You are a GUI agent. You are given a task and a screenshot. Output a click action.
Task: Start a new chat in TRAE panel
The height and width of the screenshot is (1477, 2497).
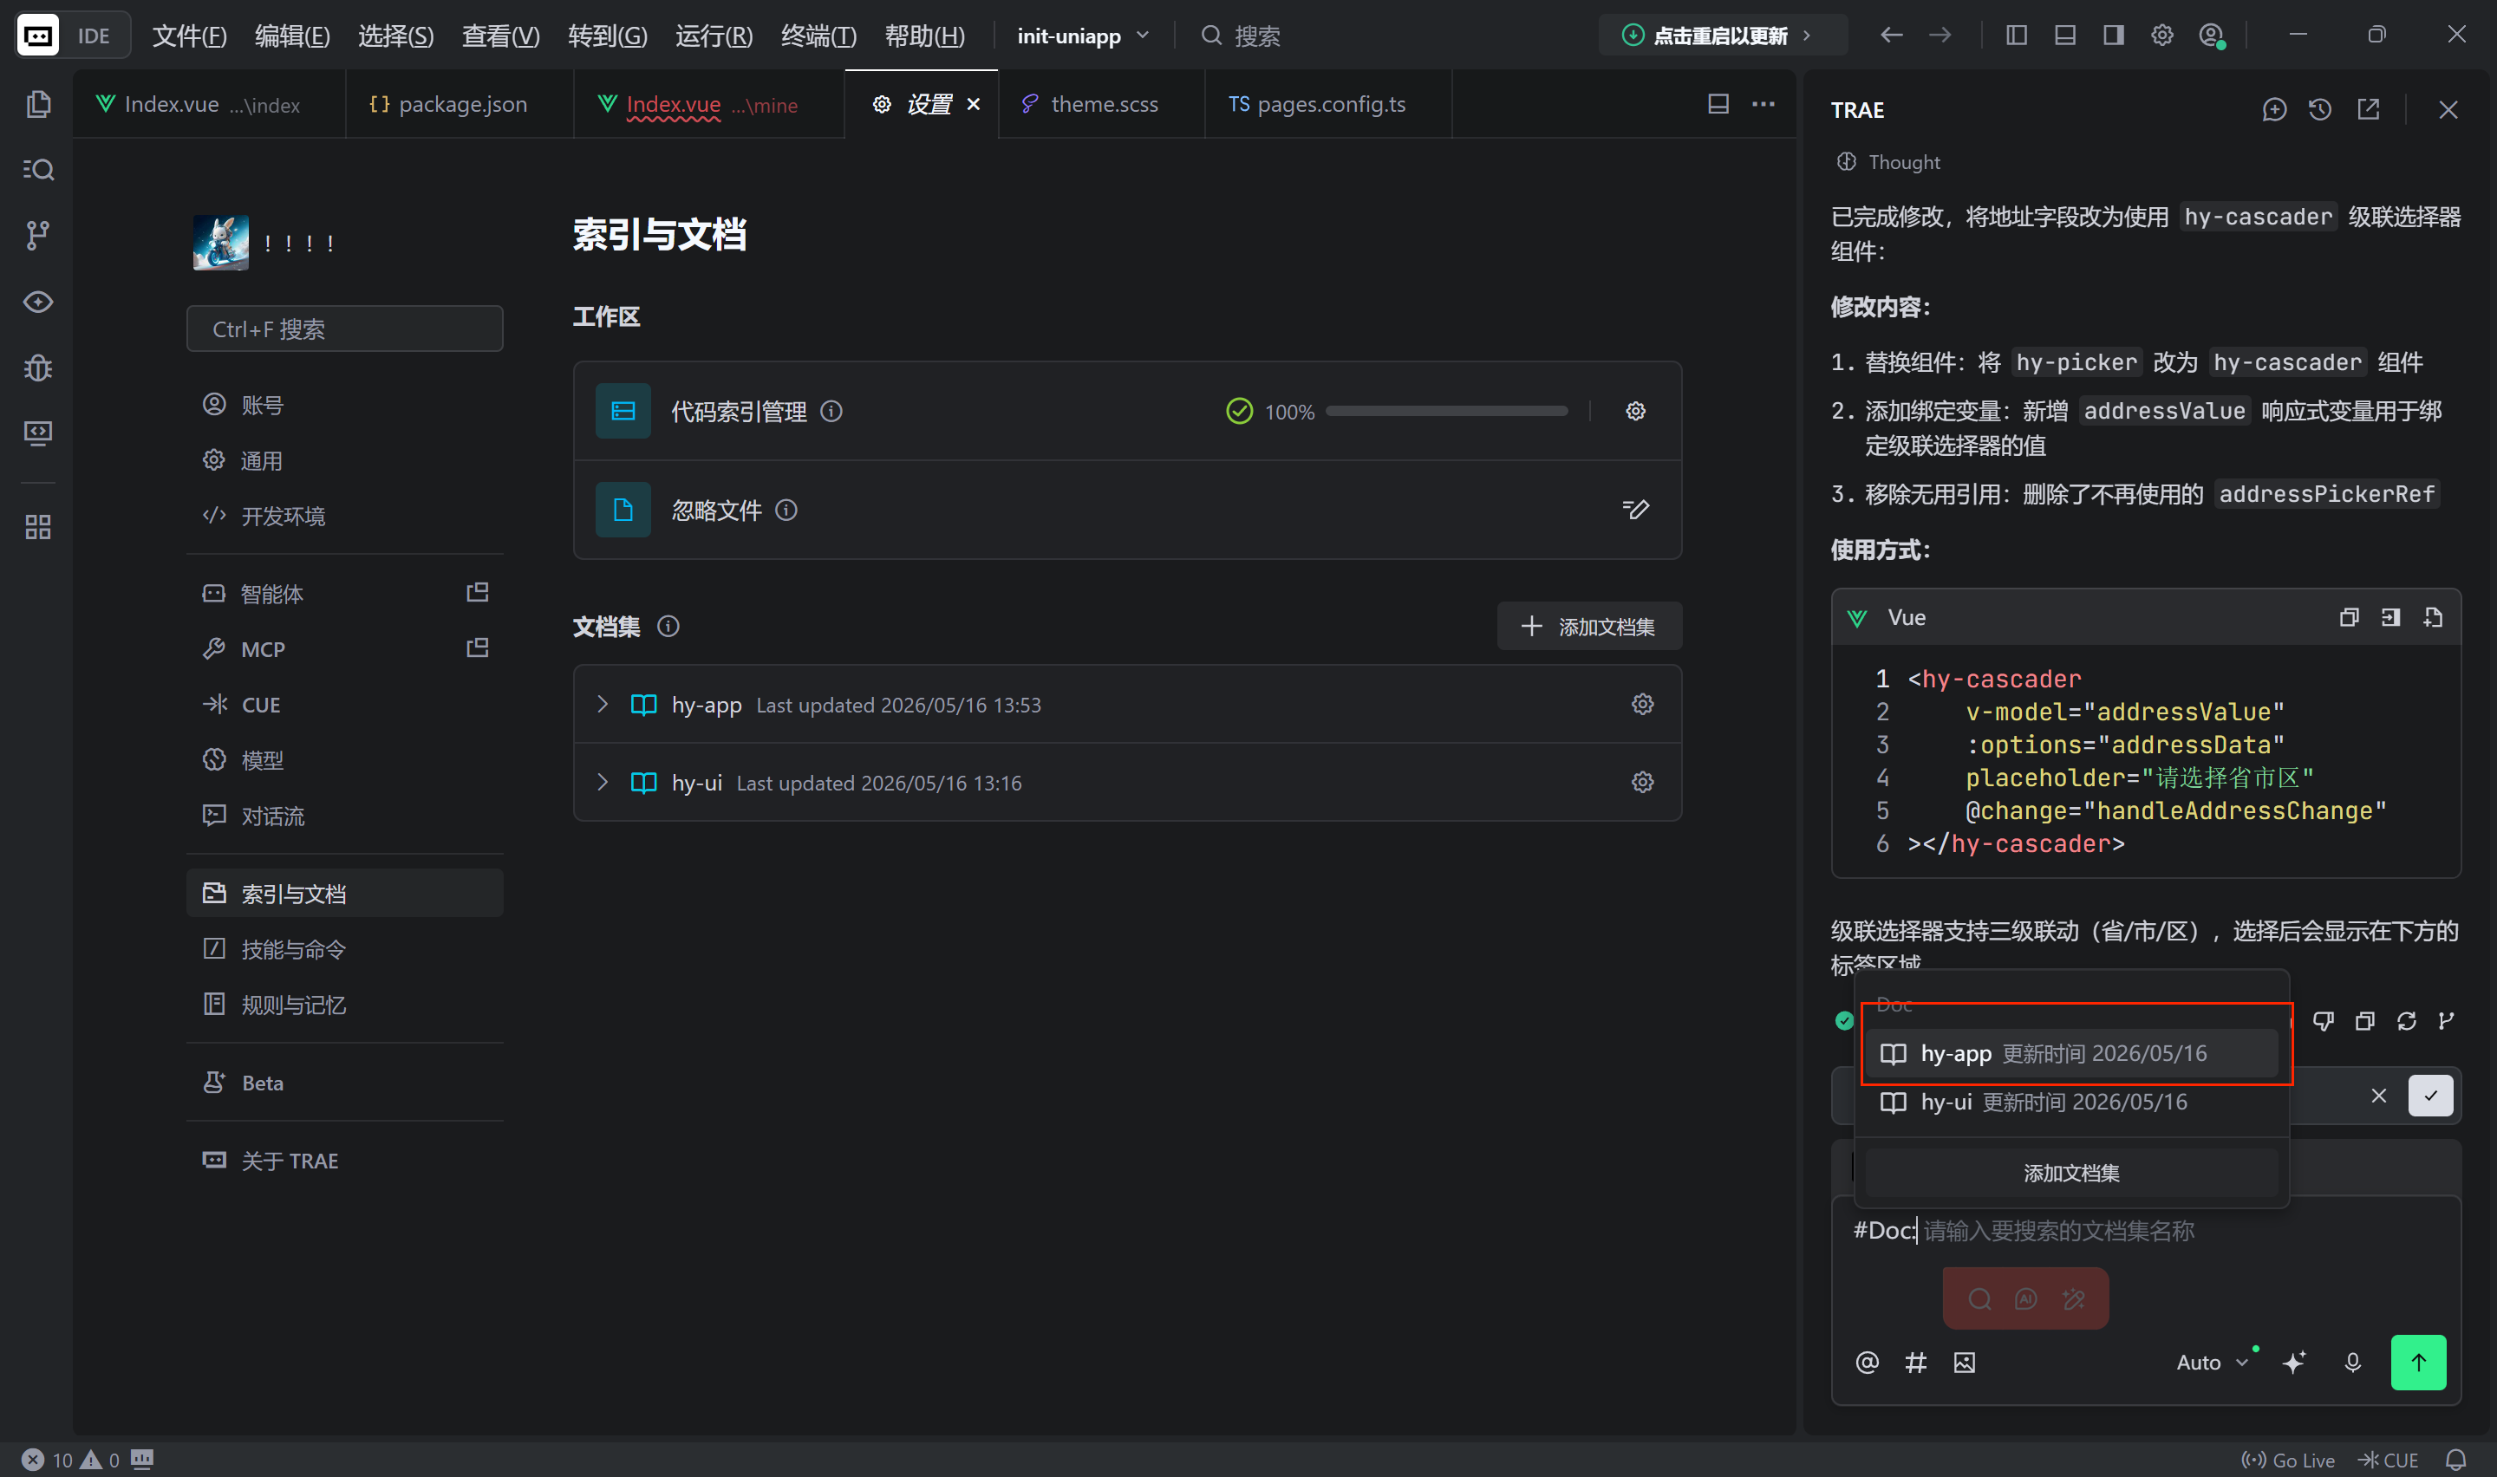[2274, 109]
